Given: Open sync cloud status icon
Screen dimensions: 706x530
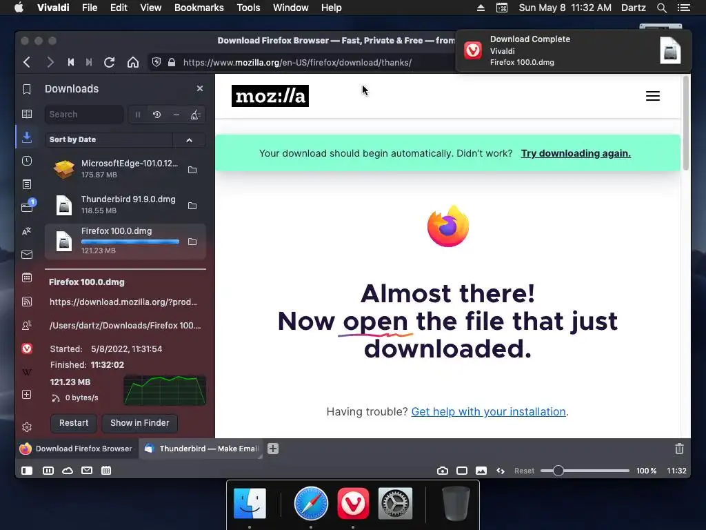Looking at the screenshot, I should click(x=68, y=471).
